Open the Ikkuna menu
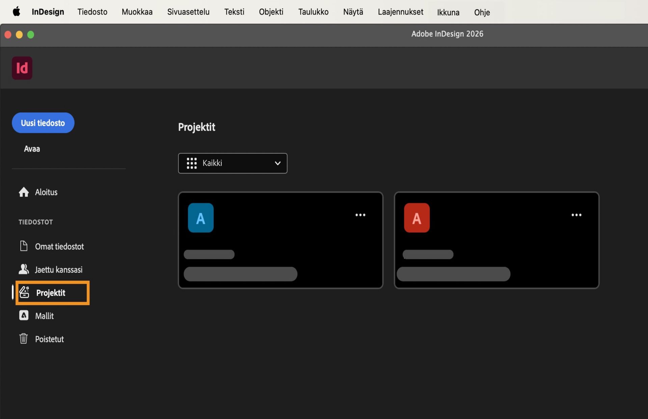This screenshot has width=648, height=419. tap(448, 12)
